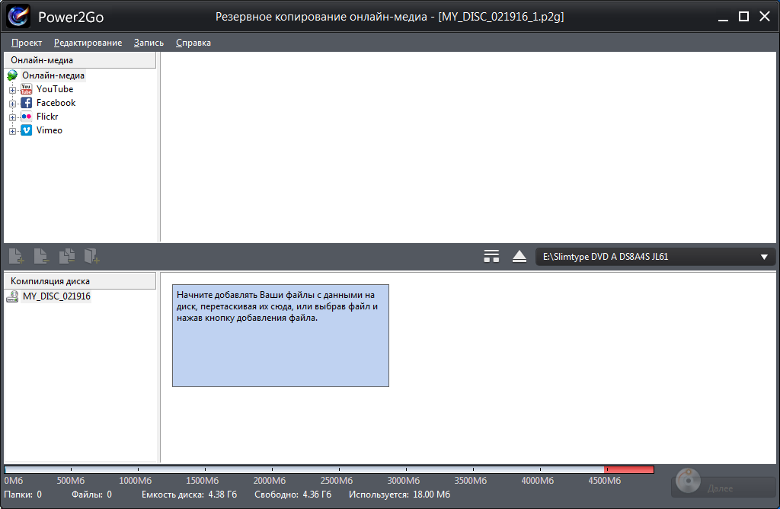Click the Далее button
The height and width of the screenshot is (509, 780).
pos(722,488)
